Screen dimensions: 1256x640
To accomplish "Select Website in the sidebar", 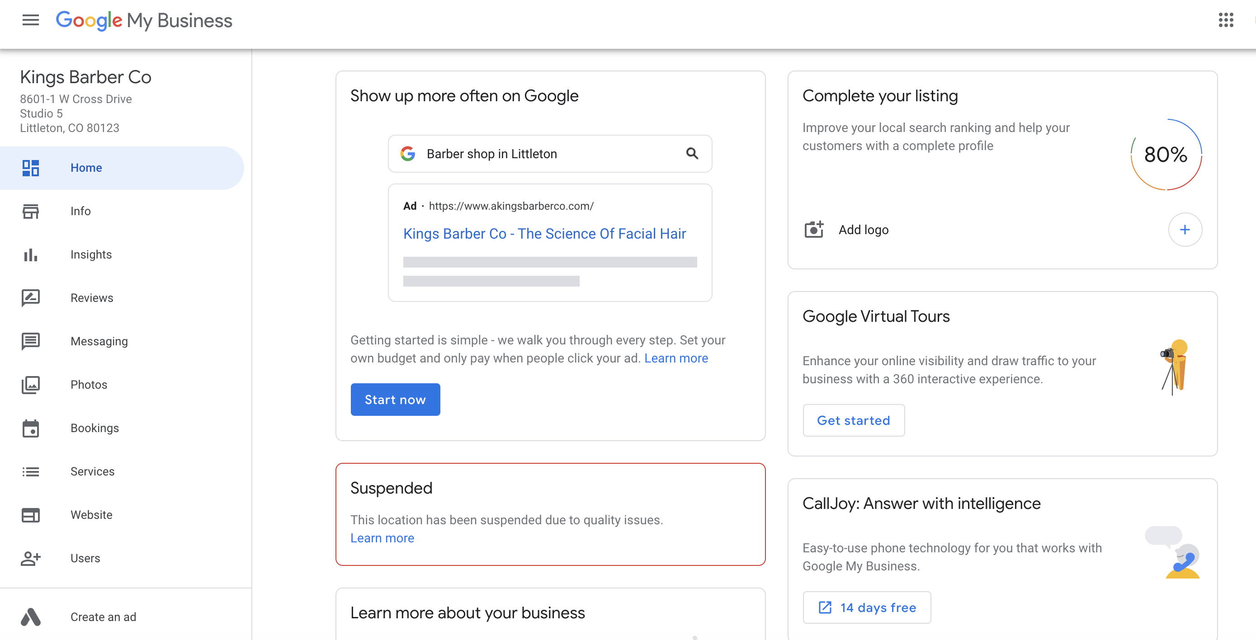I will 91,515.
